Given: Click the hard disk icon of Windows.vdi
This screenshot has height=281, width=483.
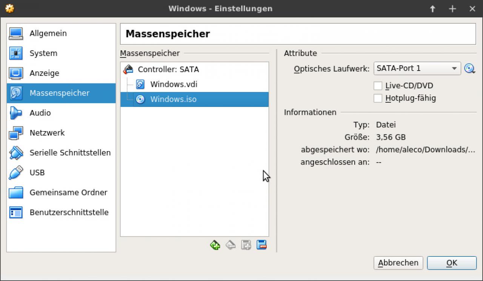Looking at the screenshot, I should 140,84.
